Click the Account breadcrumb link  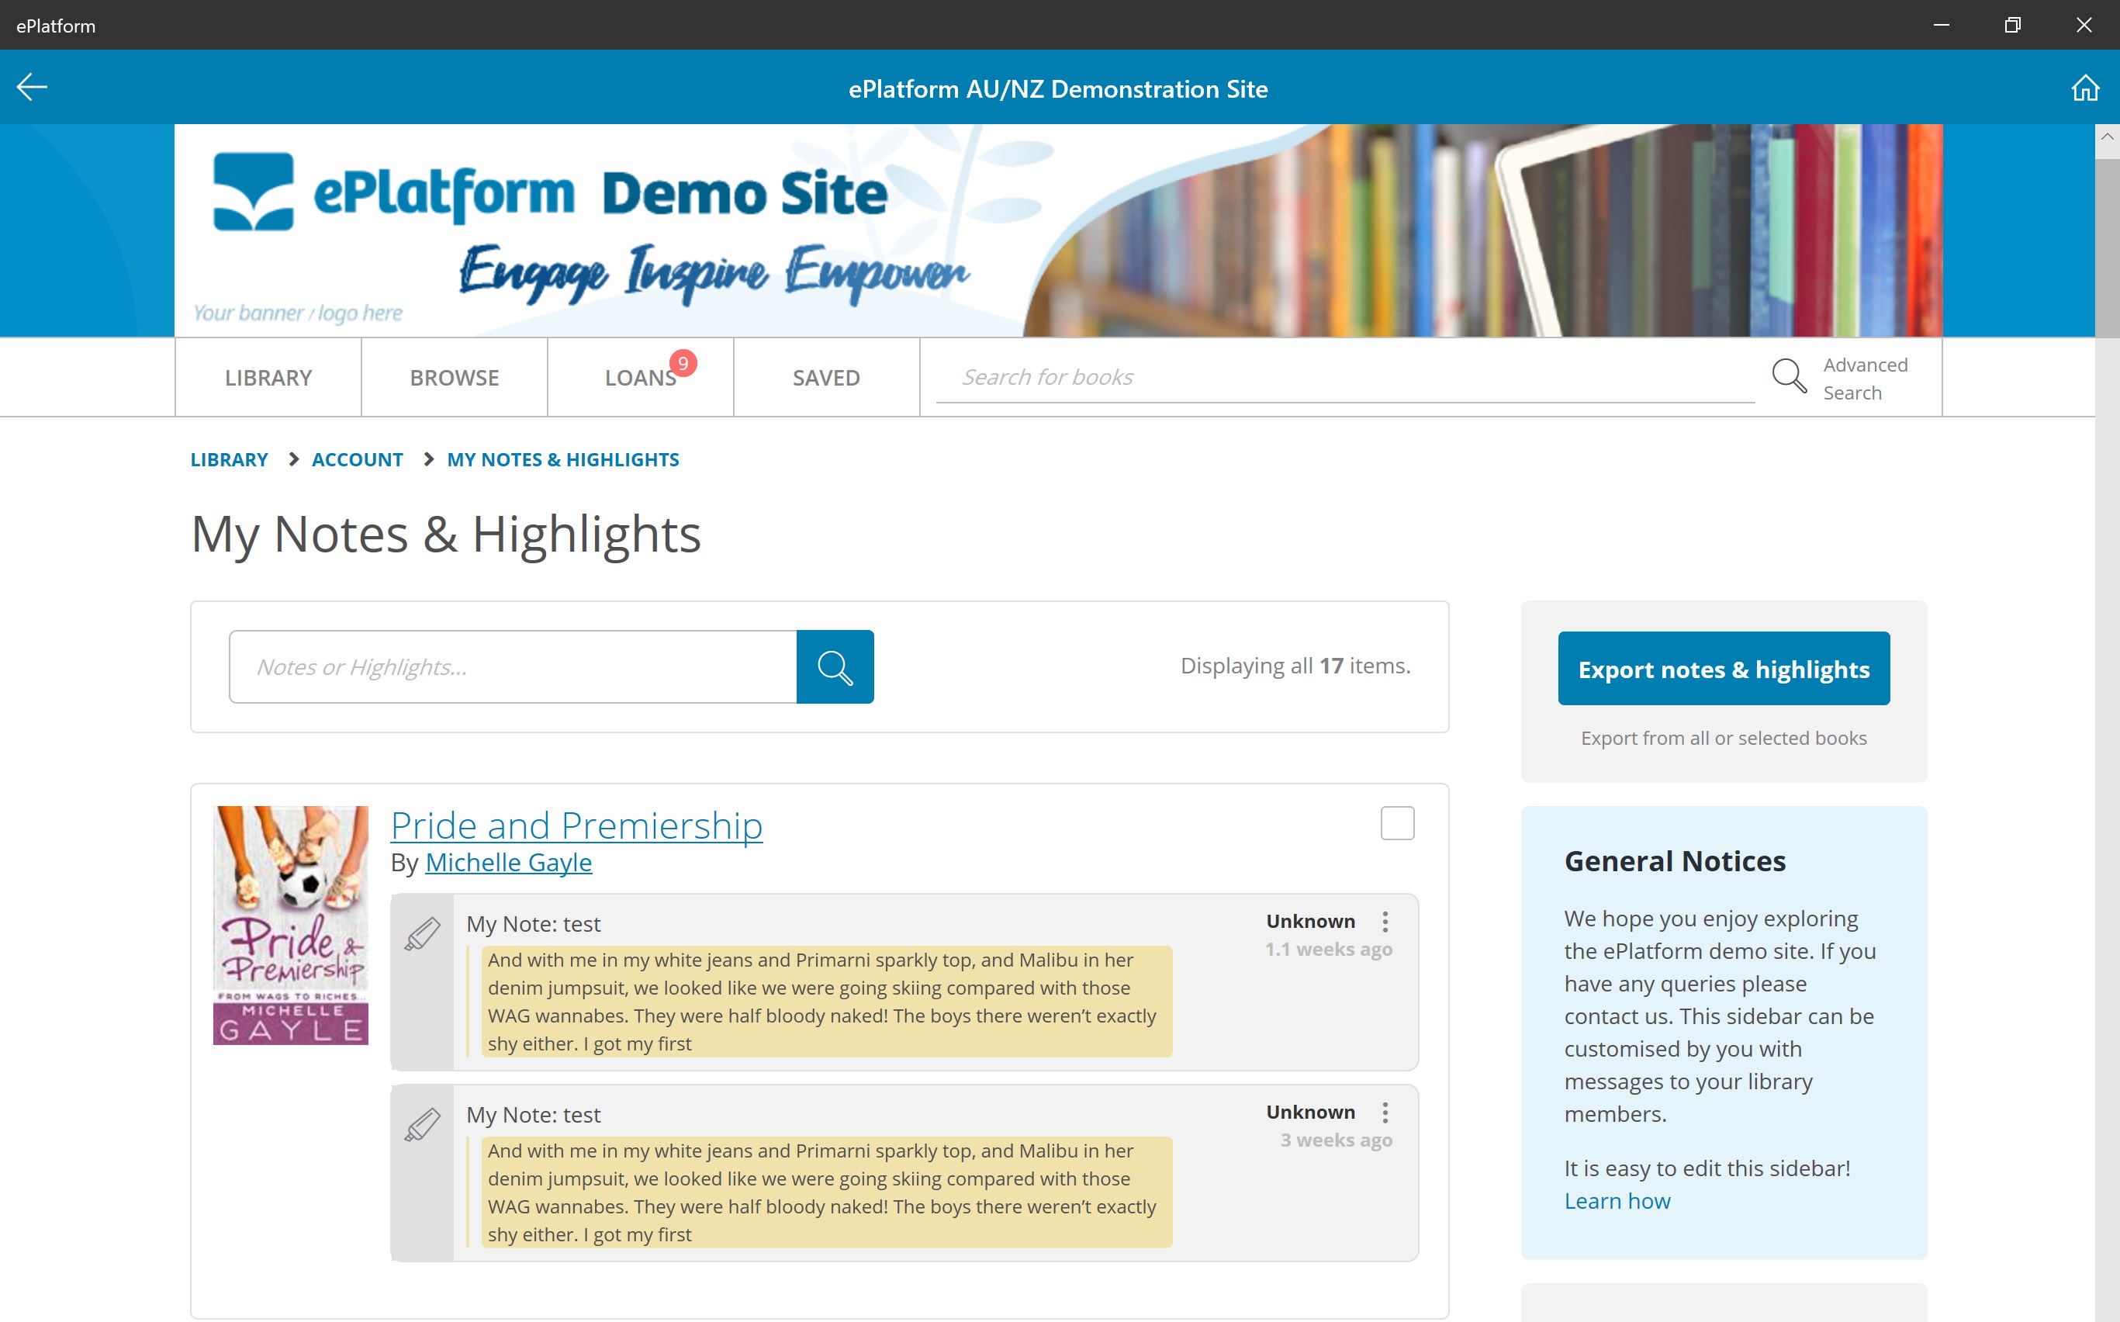[357, 460]
